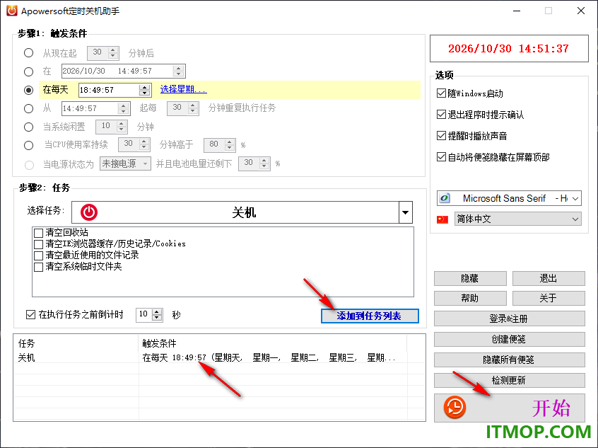Select the 在每天 radio option
This screenshot has height=448, width=598.
[x=28, y=90]
